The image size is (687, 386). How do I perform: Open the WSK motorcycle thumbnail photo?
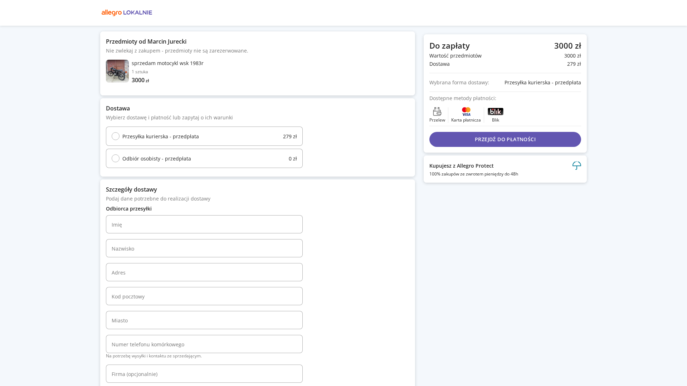coord(117,71)
